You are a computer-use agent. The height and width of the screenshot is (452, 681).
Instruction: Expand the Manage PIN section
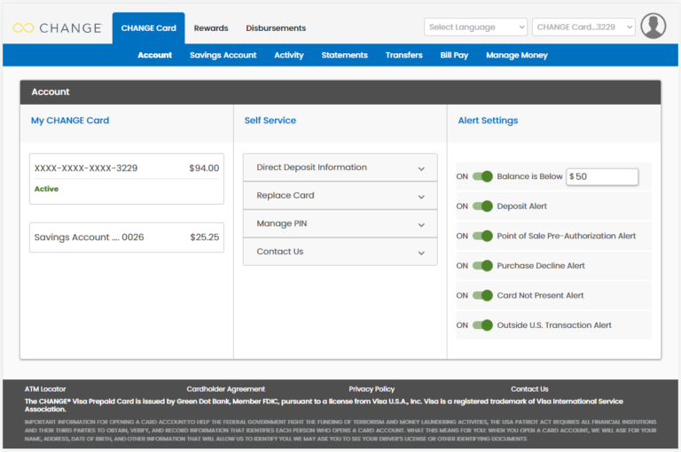340,224
